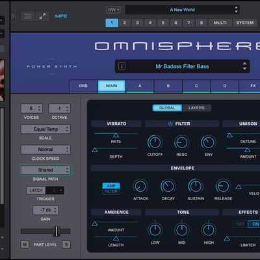Click the unison DETUNE slider handle
Viewport: 260px width, 260px height.
point(229,135)
